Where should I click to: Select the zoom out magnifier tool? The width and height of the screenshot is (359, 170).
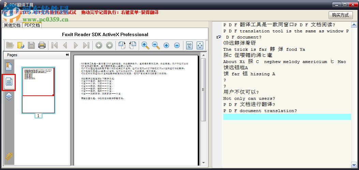tap(156, 45)
